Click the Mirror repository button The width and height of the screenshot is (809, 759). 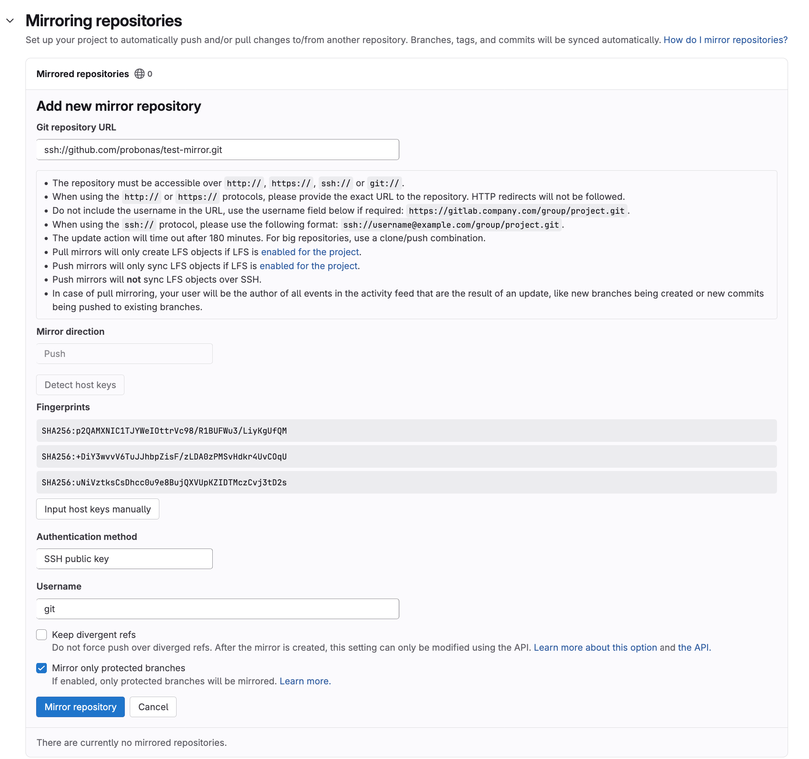(80, 707)
